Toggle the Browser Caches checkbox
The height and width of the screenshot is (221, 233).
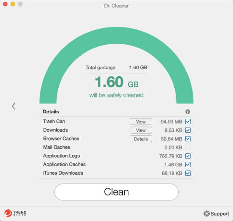188,139
